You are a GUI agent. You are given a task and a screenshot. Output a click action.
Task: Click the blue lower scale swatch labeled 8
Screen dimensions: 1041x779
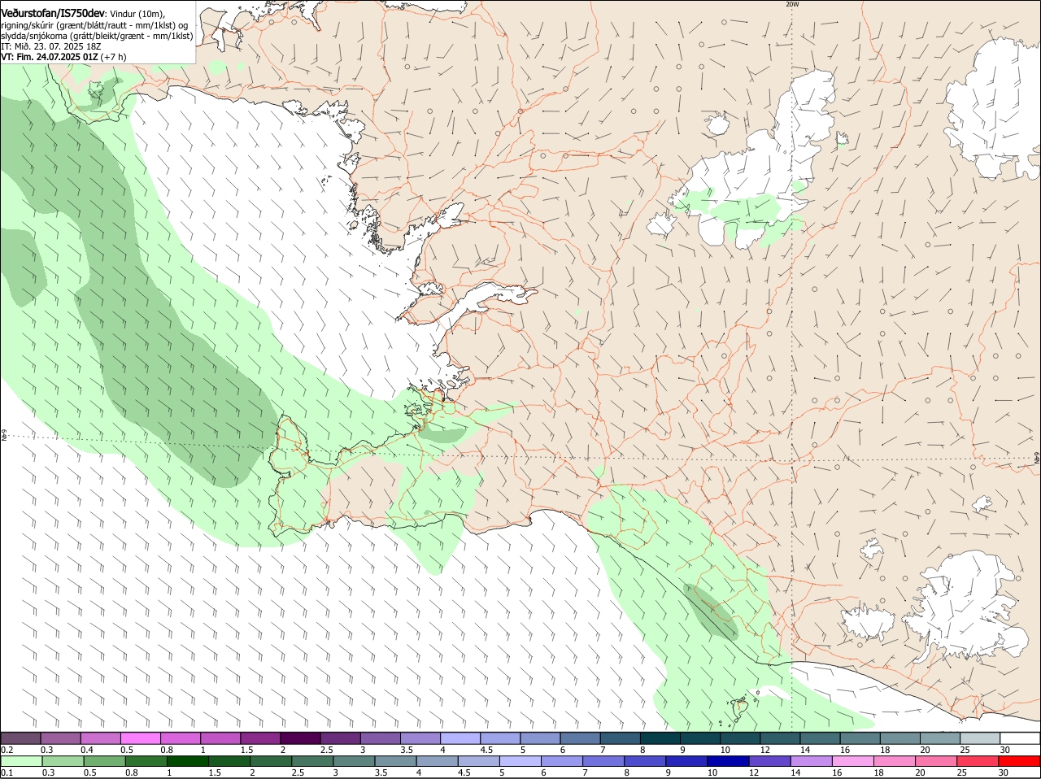click(x=644, y=762)
